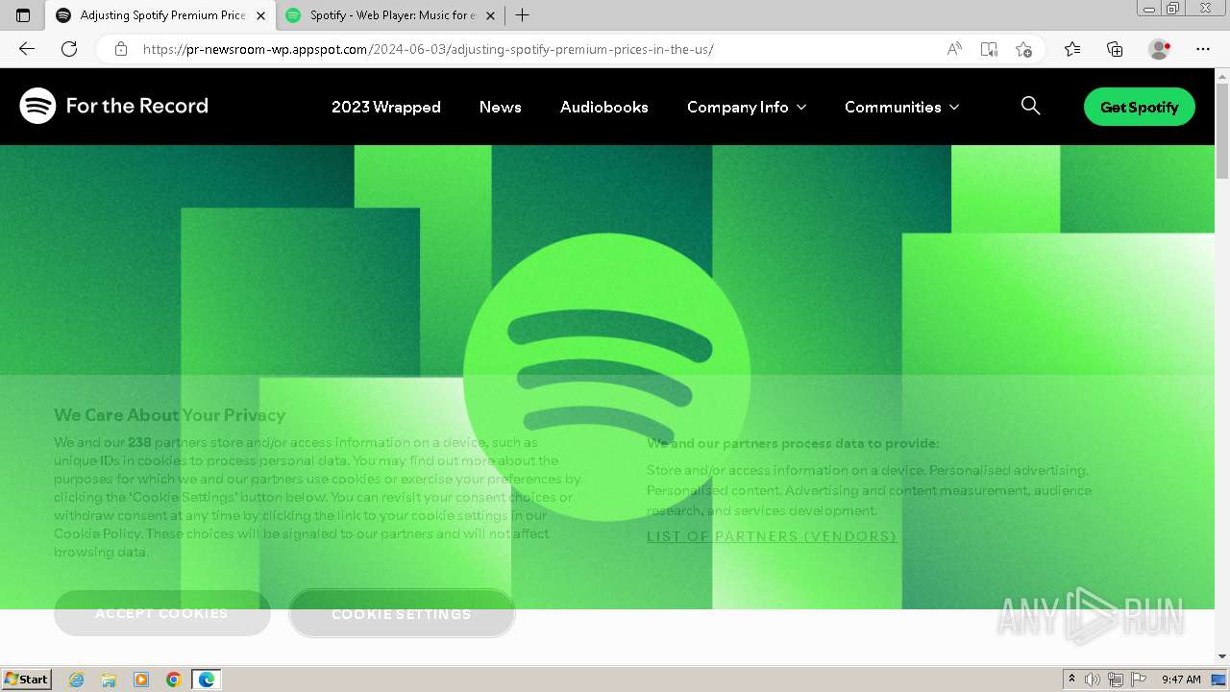The width and height of the screenshot is (1230, 692).
Task: Open the Windows Start menu
Action: coord(26,680)
